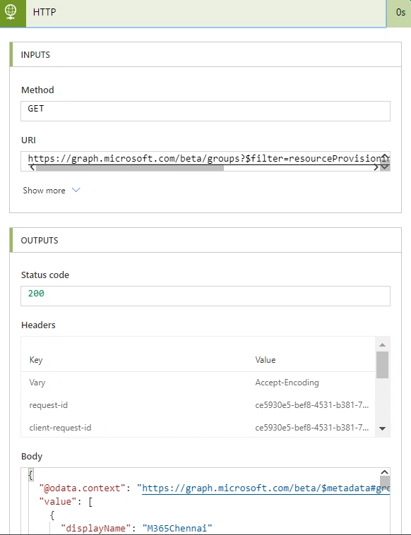Select the Vary header row

pyautogui.click(x=198, y=383)
